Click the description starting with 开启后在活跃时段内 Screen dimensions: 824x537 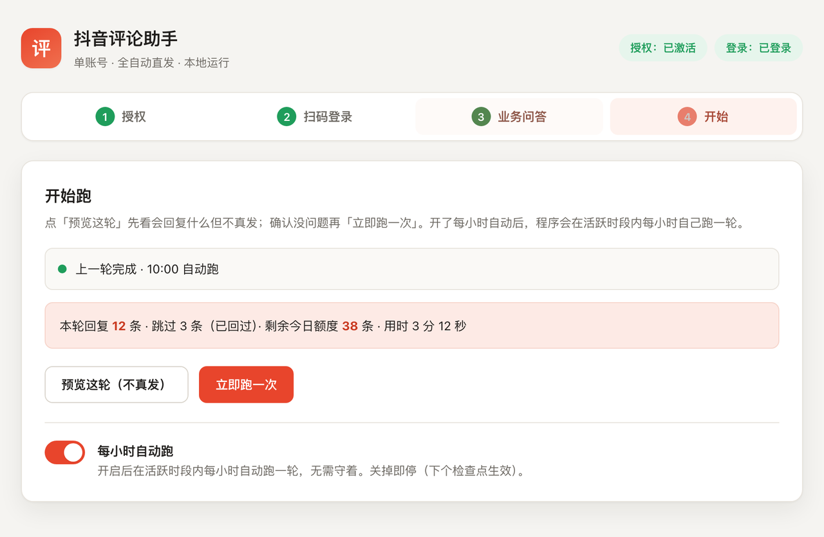[312, 471]
